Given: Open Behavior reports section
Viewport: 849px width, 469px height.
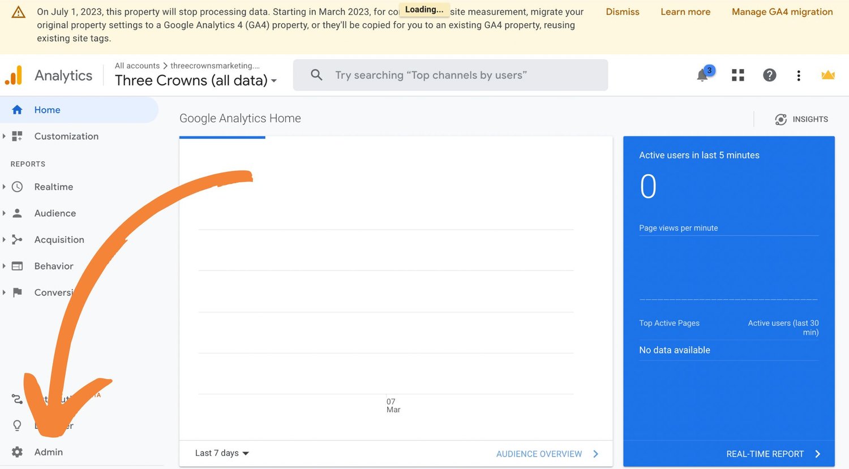Looking at the screenshot, I should pos(54,266).
